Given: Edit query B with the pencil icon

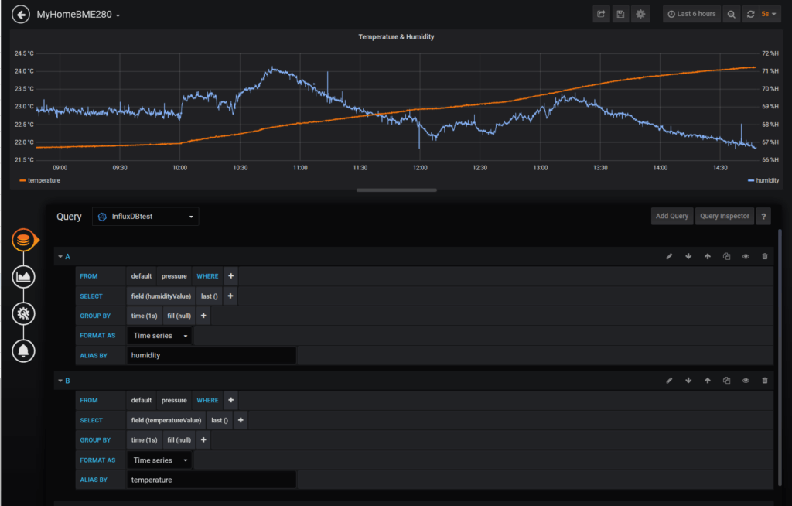Looking at the screenshot, I should pos(669,381).
